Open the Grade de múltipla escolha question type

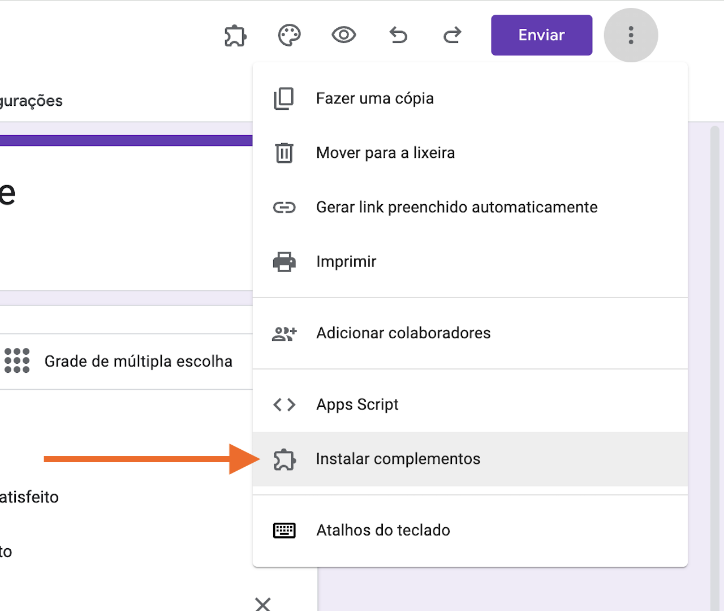pos(138,361)
